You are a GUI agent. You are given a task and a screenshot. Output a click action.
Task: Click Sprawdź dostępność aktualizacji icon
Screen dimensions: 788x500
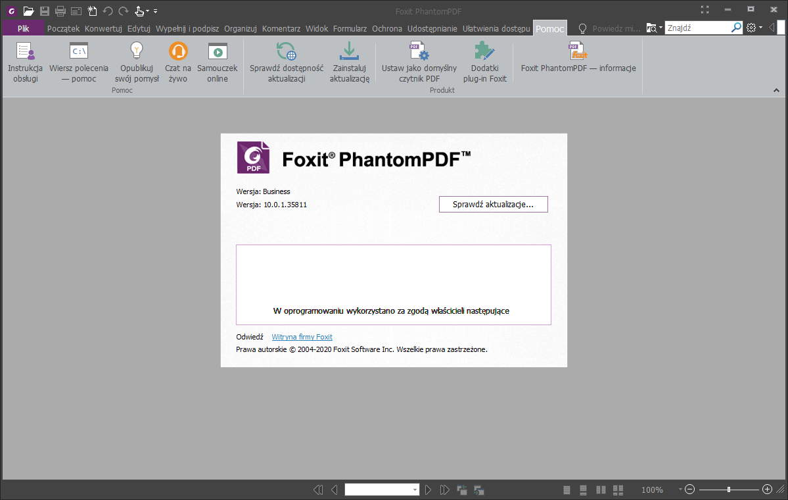click(287, 51)
